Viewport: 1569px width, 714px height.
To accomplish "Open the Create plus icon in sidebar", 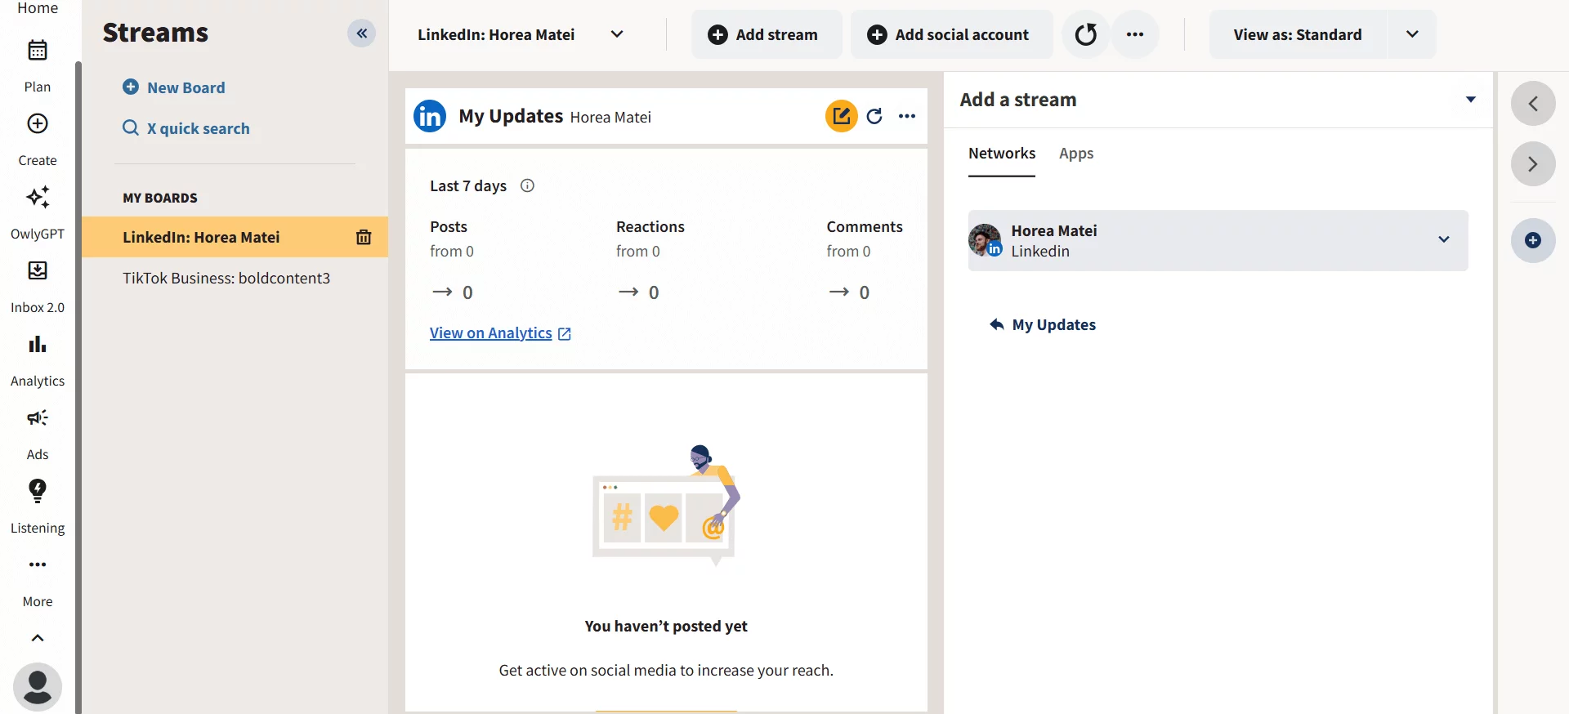I will click(x=38, y=123).
